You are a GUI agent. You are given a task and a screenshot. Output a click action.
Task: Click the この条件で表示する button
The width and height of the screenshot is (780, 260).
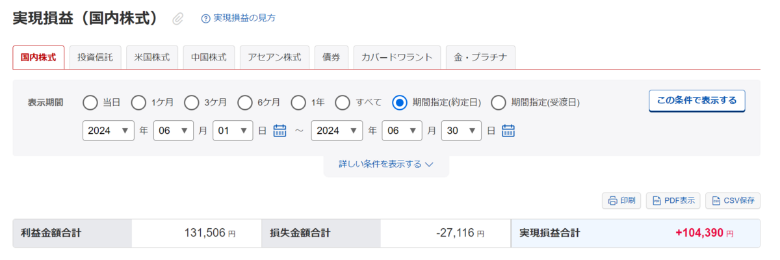click(697, 101)
